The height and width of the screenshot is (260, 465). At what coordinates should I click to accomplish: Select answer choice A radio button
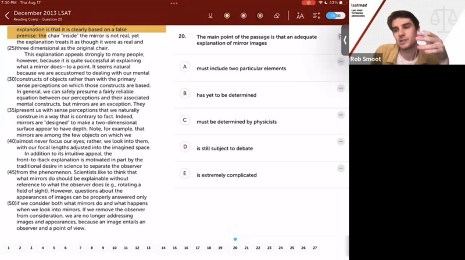[x=185, y=67]
